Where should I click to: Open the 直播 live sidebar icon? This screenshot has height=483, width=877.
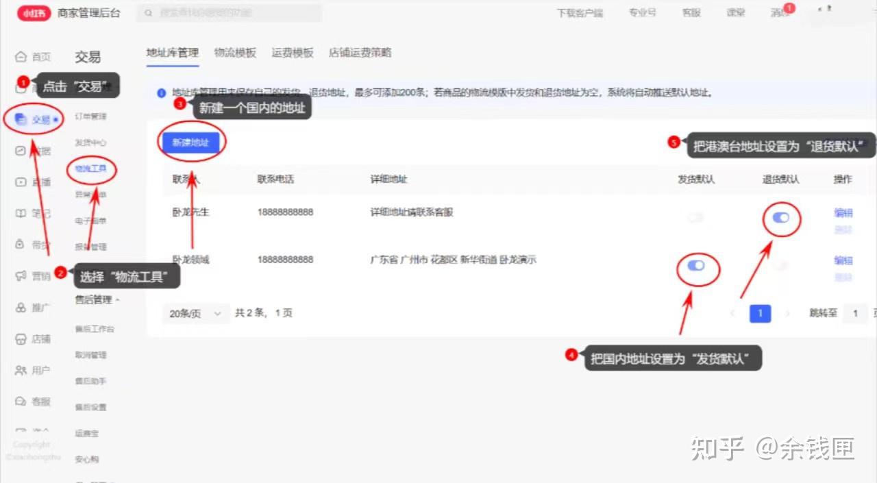(x=21, y=182)
